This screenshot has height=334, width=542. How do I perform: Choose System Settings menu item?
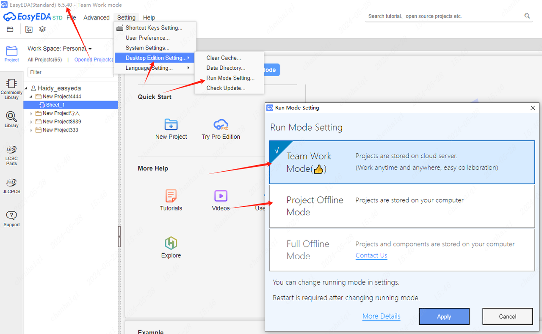155,48
